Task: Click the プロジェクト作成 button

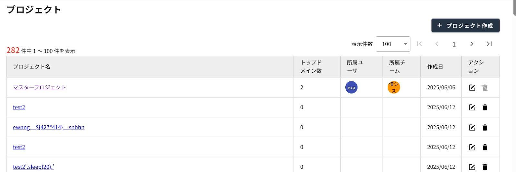Action: click(x=465, y=25)
